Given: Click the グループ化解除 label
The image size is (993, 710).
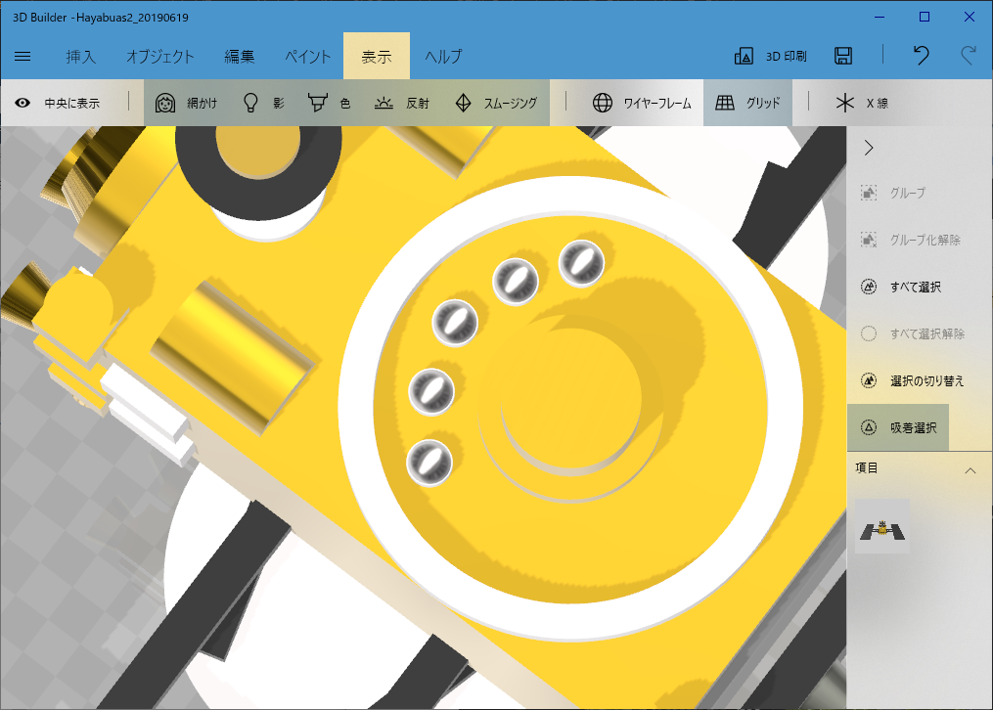Looking at the screenshot, I should pyautogui.click(x=925, y=240).
